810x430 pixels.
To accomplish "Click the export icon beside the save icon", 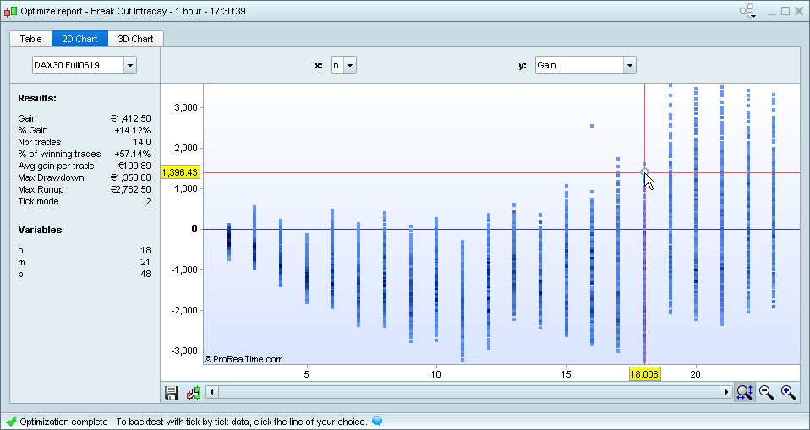I will pyautogui.click(x=194, y=392).
